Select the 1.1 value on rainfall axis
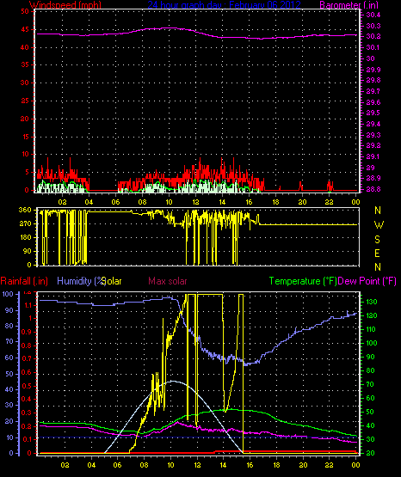This screenshot has height=477, width=401. coord(28,305)
